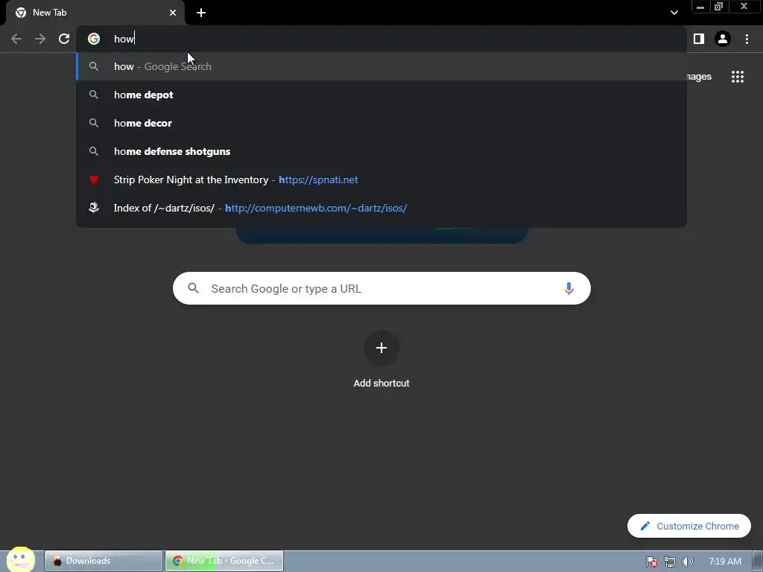This screenshot has width=763, height=572.
Task: Click the 7:19 AM clock
Action: point(724,562)
